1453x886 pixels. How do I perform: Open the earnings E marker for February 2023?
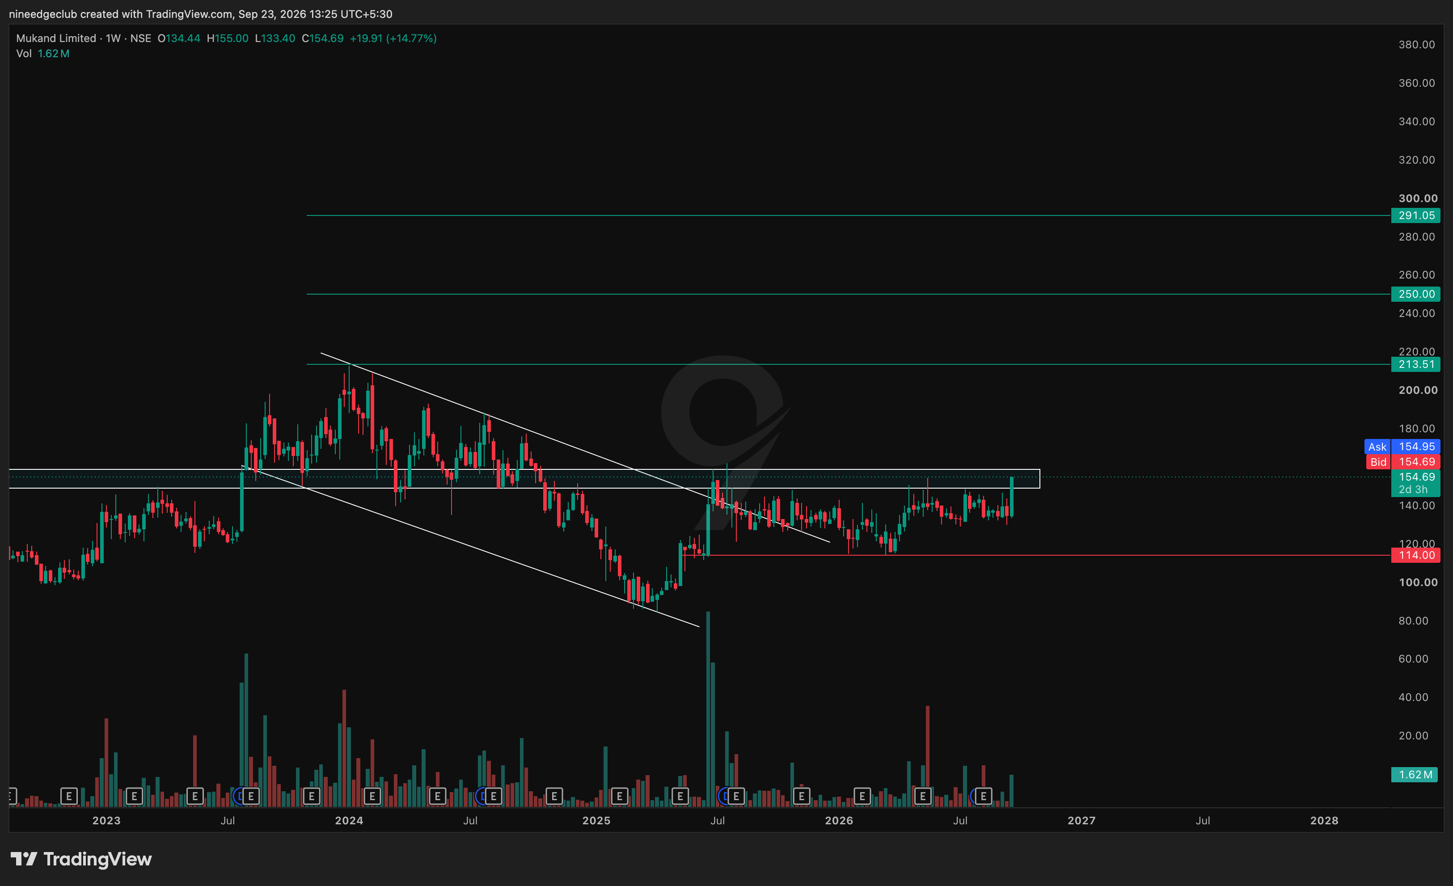[135, 797]
